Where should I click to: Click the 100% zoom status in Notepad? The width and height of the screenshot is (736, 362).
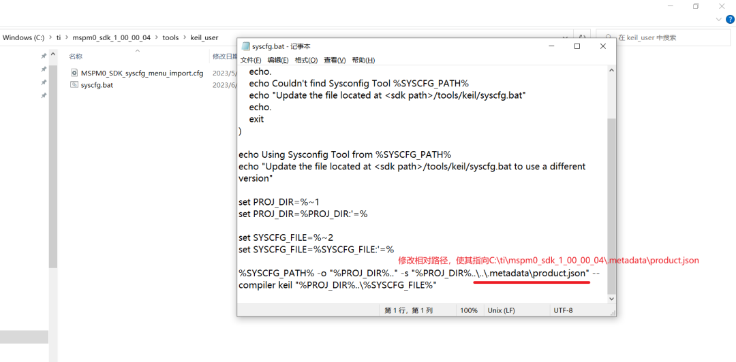coord(468,310)
